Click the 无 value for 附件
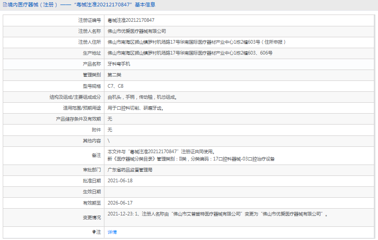The height and width of the screenshot is (240, 378). [x=110, y=130]
